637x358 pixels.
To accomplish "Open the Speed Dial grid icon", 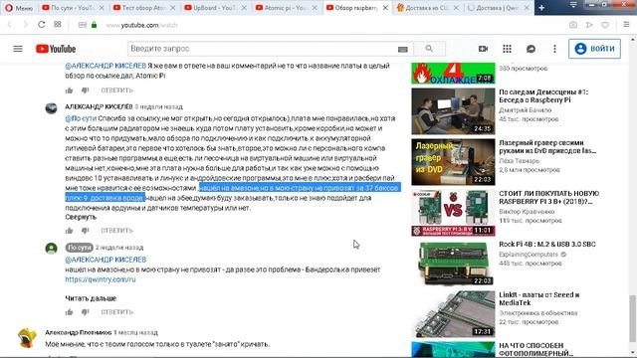I will click(x=58, y=25).
